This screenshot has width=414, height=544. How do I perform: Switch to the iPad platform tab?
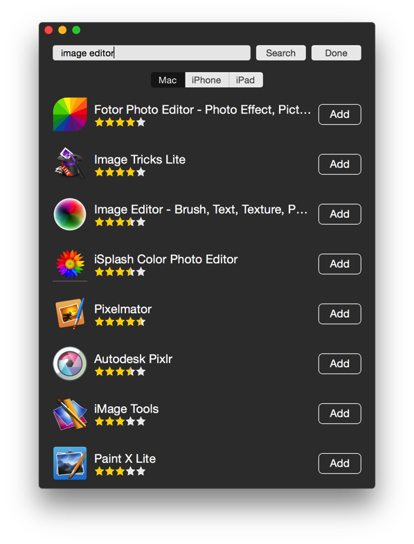(x=246, y=80)
